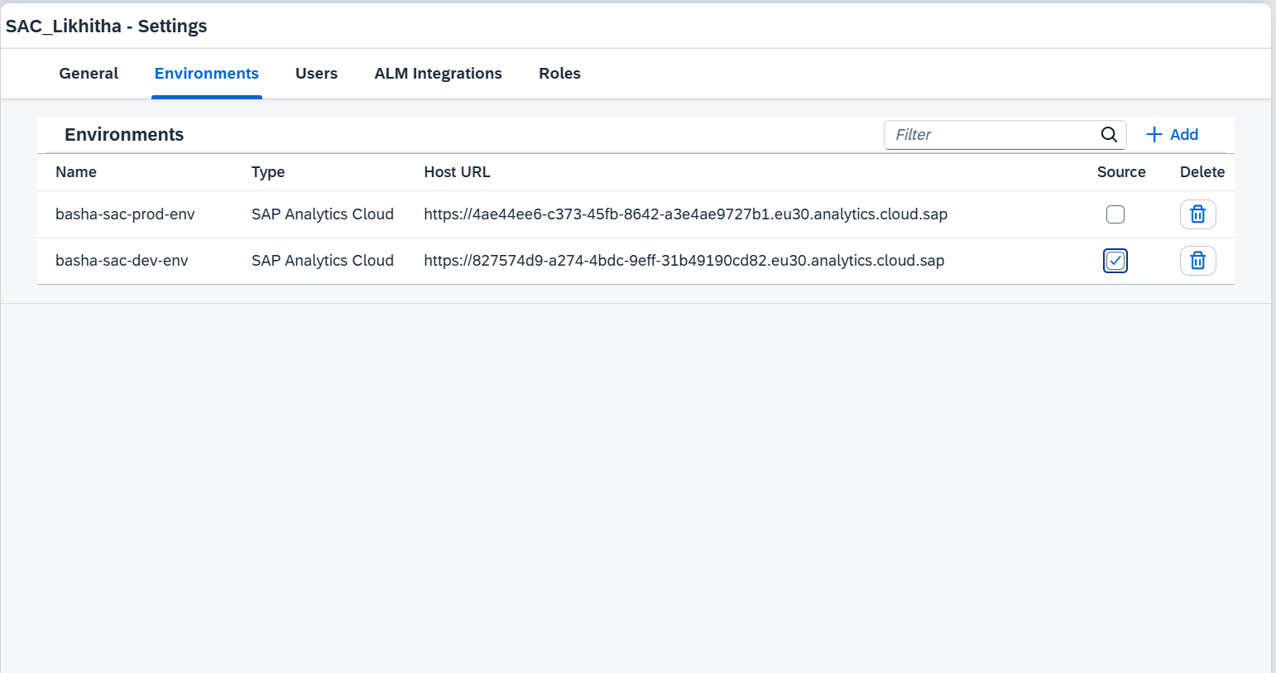1276x673 pixels.
Task: Click trash icon for basha-sac-dev-env row
Action: click(x=1197, y=261)
